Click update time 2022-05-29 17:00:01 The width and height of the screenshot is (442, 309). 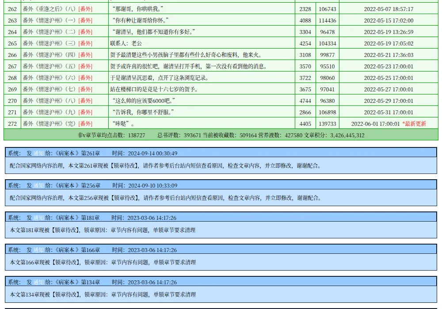(389, 101)
